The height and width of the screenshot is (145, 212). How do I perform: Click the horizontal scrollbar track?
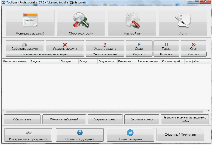[104, 111]
